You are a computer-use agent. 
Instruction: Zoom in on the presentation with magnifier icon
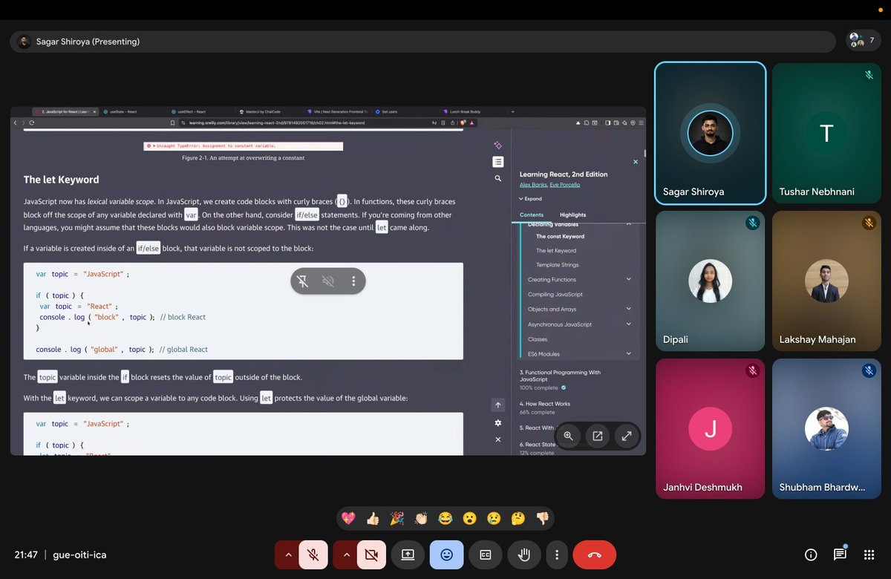tap(568, 436)
